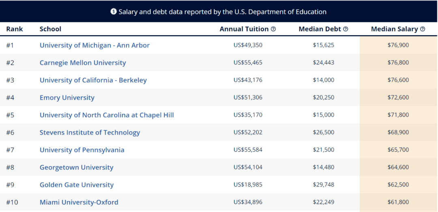Open University of Pennsylvania link
The height and width of the screenshot is (212, 438).
pos(82,150)
